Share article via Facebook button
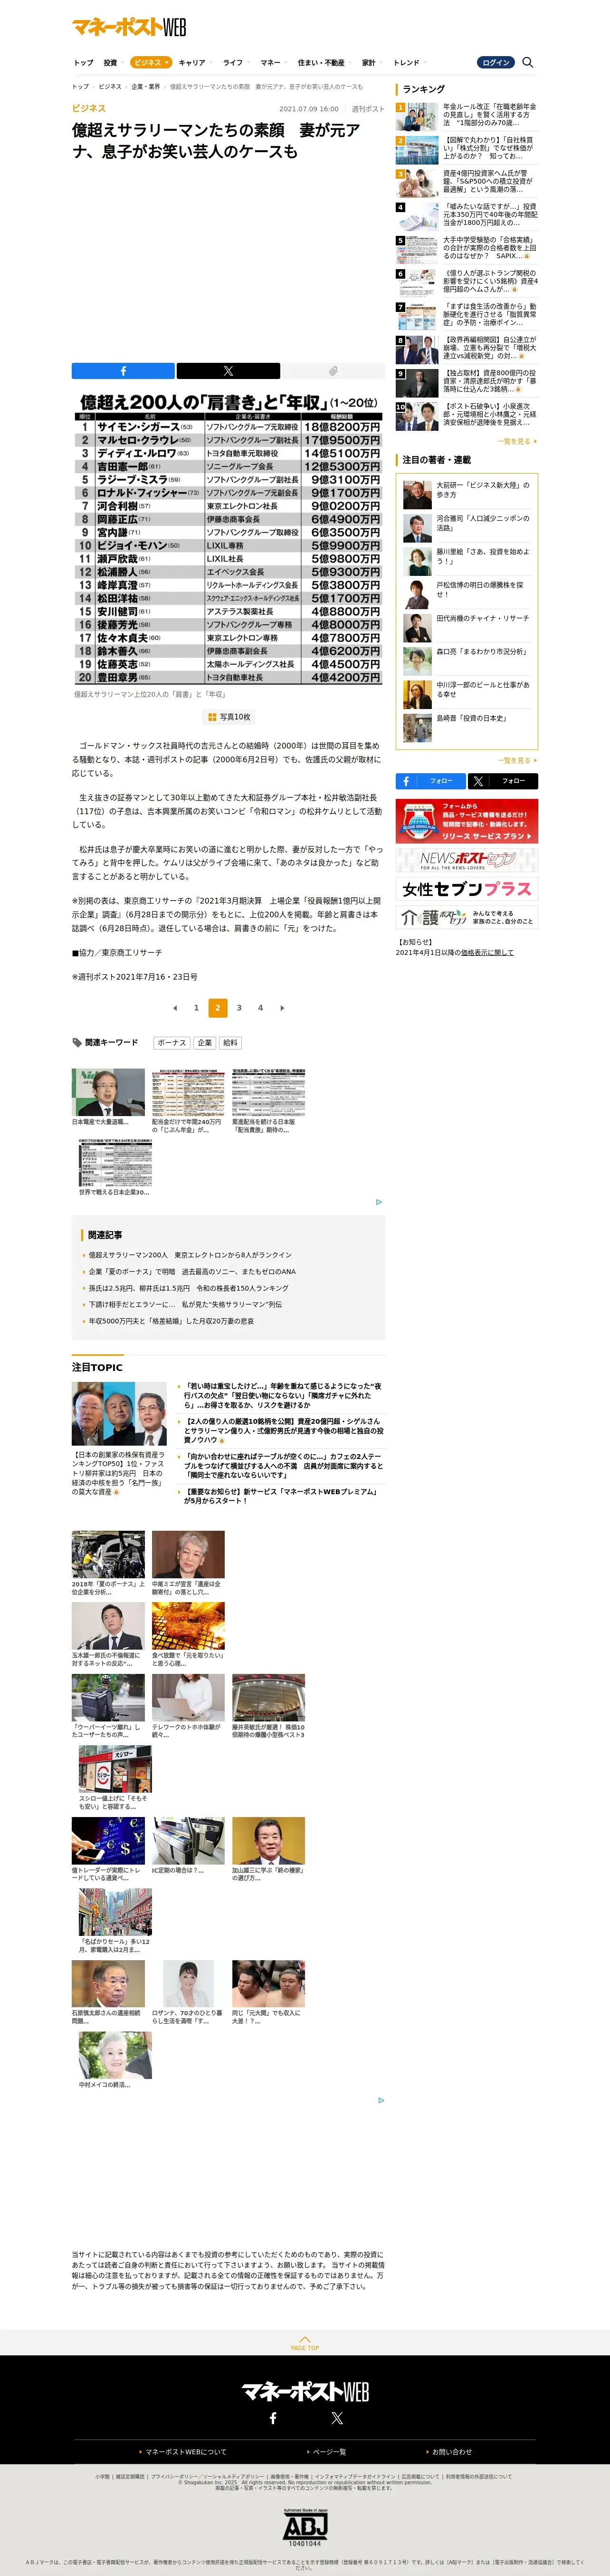 [x=123, y=371]
